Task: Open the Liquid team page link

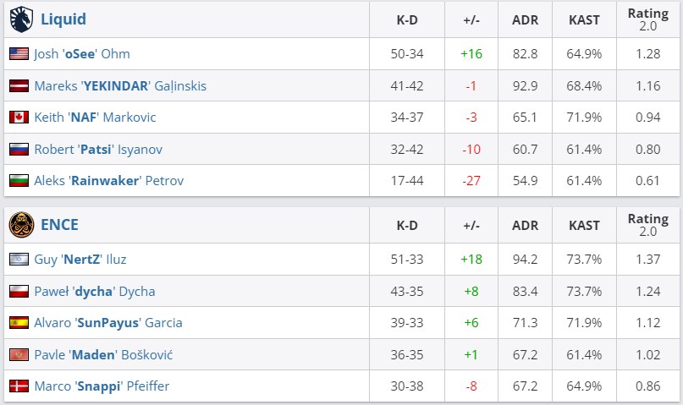Action: (63, 19)
